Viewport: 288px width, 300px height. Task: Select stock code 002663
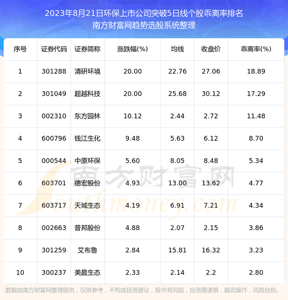pos(54,228)
